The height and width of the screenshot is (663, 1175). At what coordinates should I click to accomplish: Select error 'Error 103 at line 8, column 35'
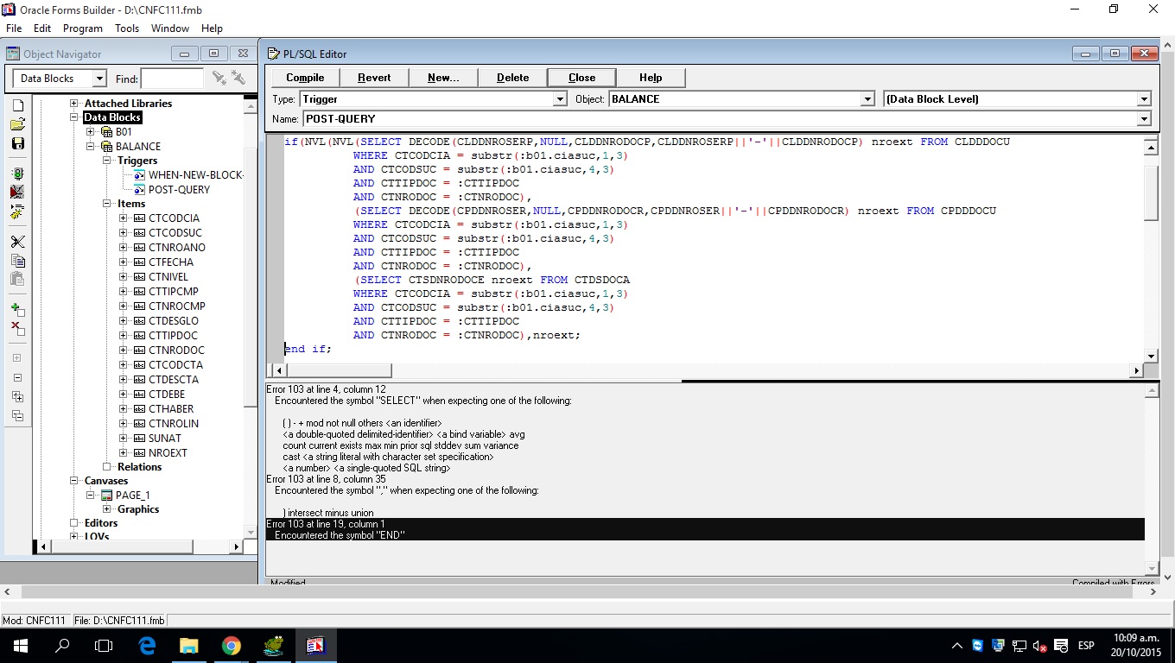[326, 479]
